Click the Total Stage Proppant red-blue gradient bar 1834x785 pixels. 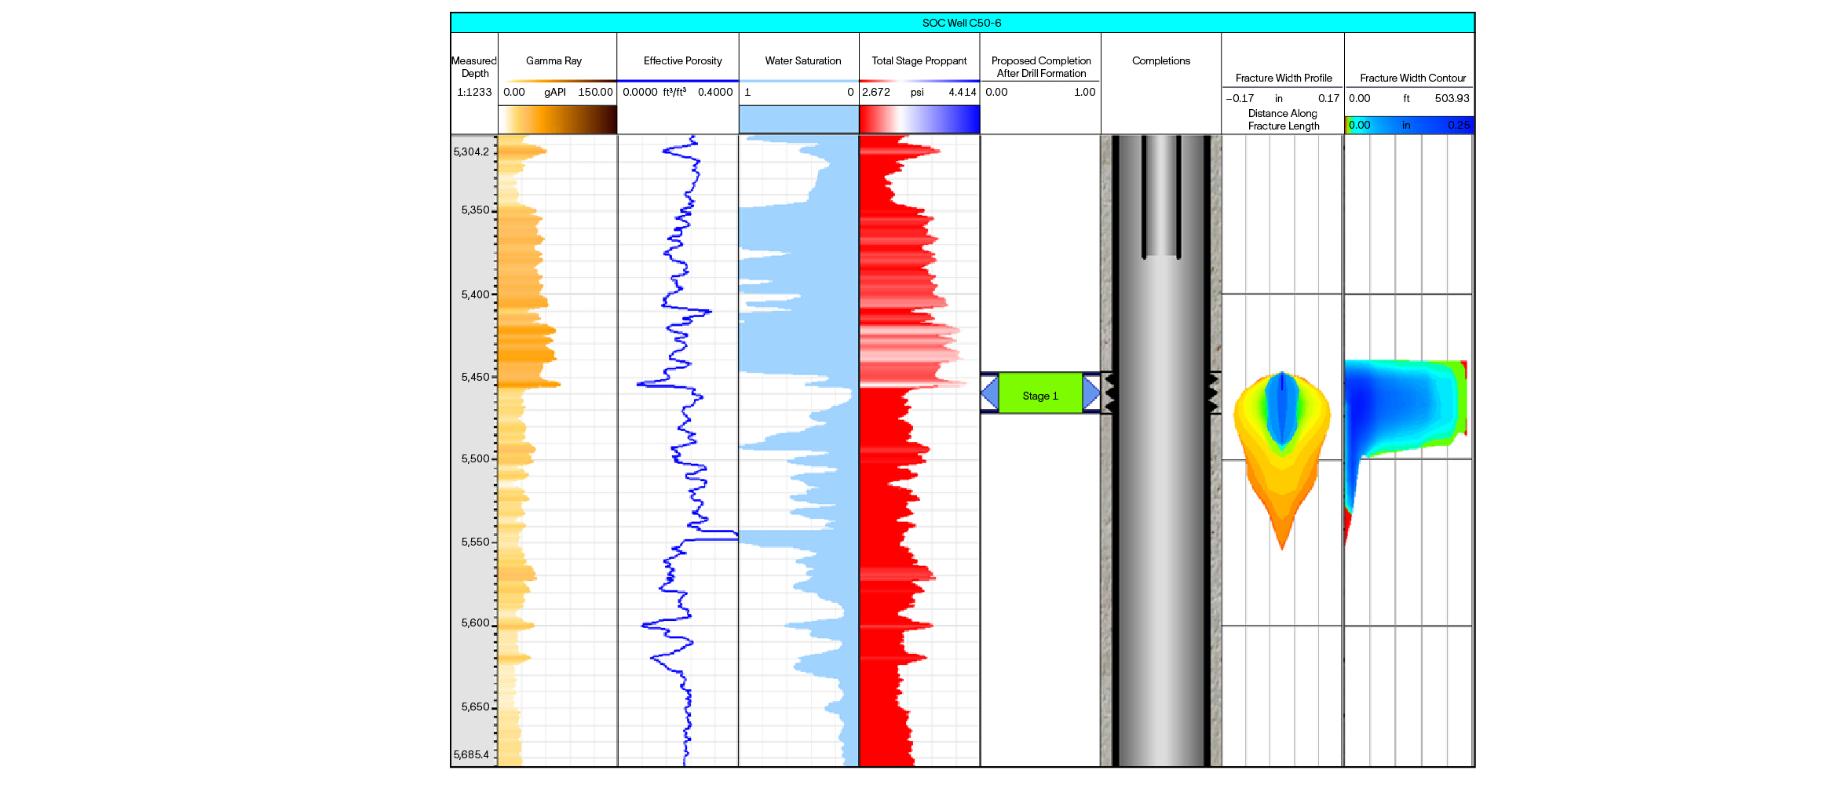(919, 119)
